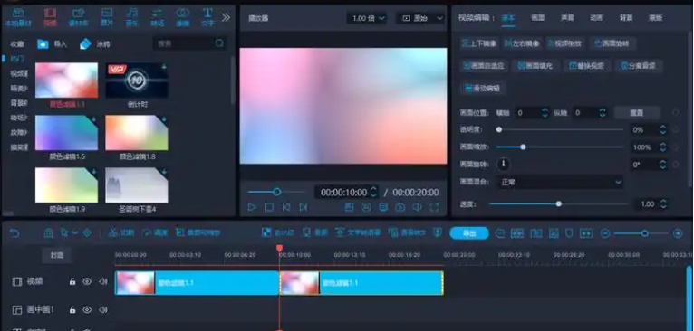Select the 倒计时 VIP countdown thumbnail
Screen dimensions: 694x331
tap(137, 80)
